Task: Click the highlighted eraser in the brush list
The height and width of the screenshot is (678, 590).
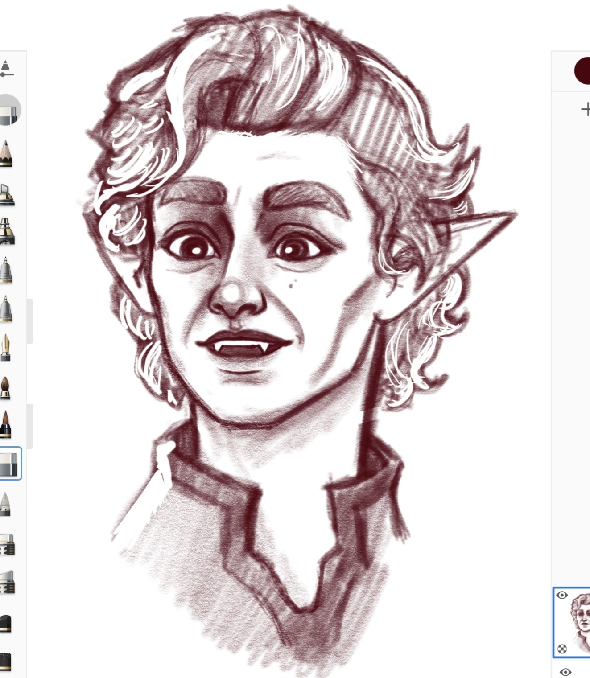Action: 9,464
